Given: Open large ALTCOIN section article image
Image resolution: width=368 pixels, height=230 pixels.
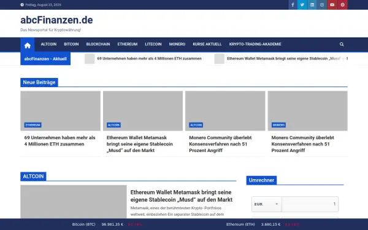Looking at the screenshot, I should (x=74, y=202).
